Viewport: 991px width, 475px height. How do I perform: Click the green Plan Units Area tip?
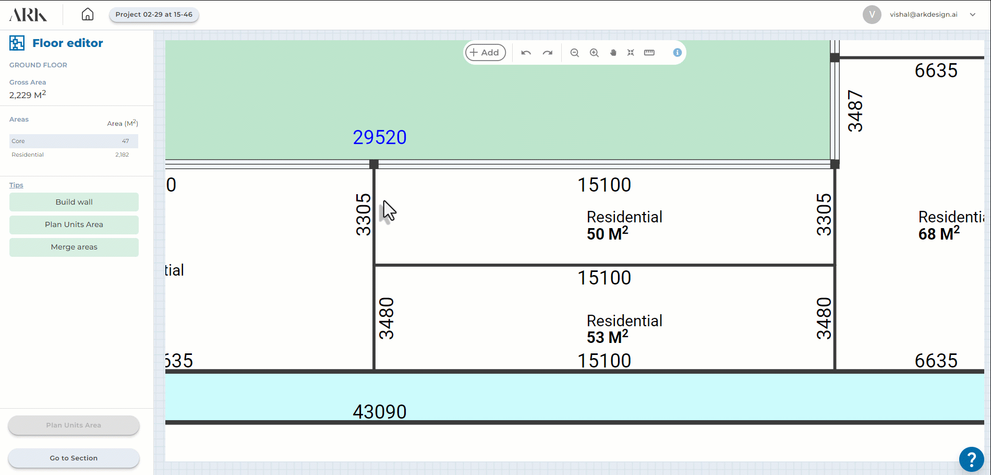point(74,224)
